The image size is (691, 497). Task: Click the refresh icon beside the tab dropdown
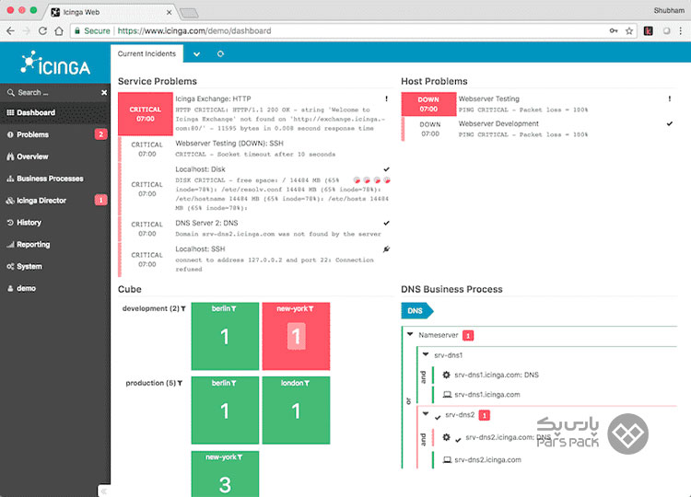tap(220, 53)
